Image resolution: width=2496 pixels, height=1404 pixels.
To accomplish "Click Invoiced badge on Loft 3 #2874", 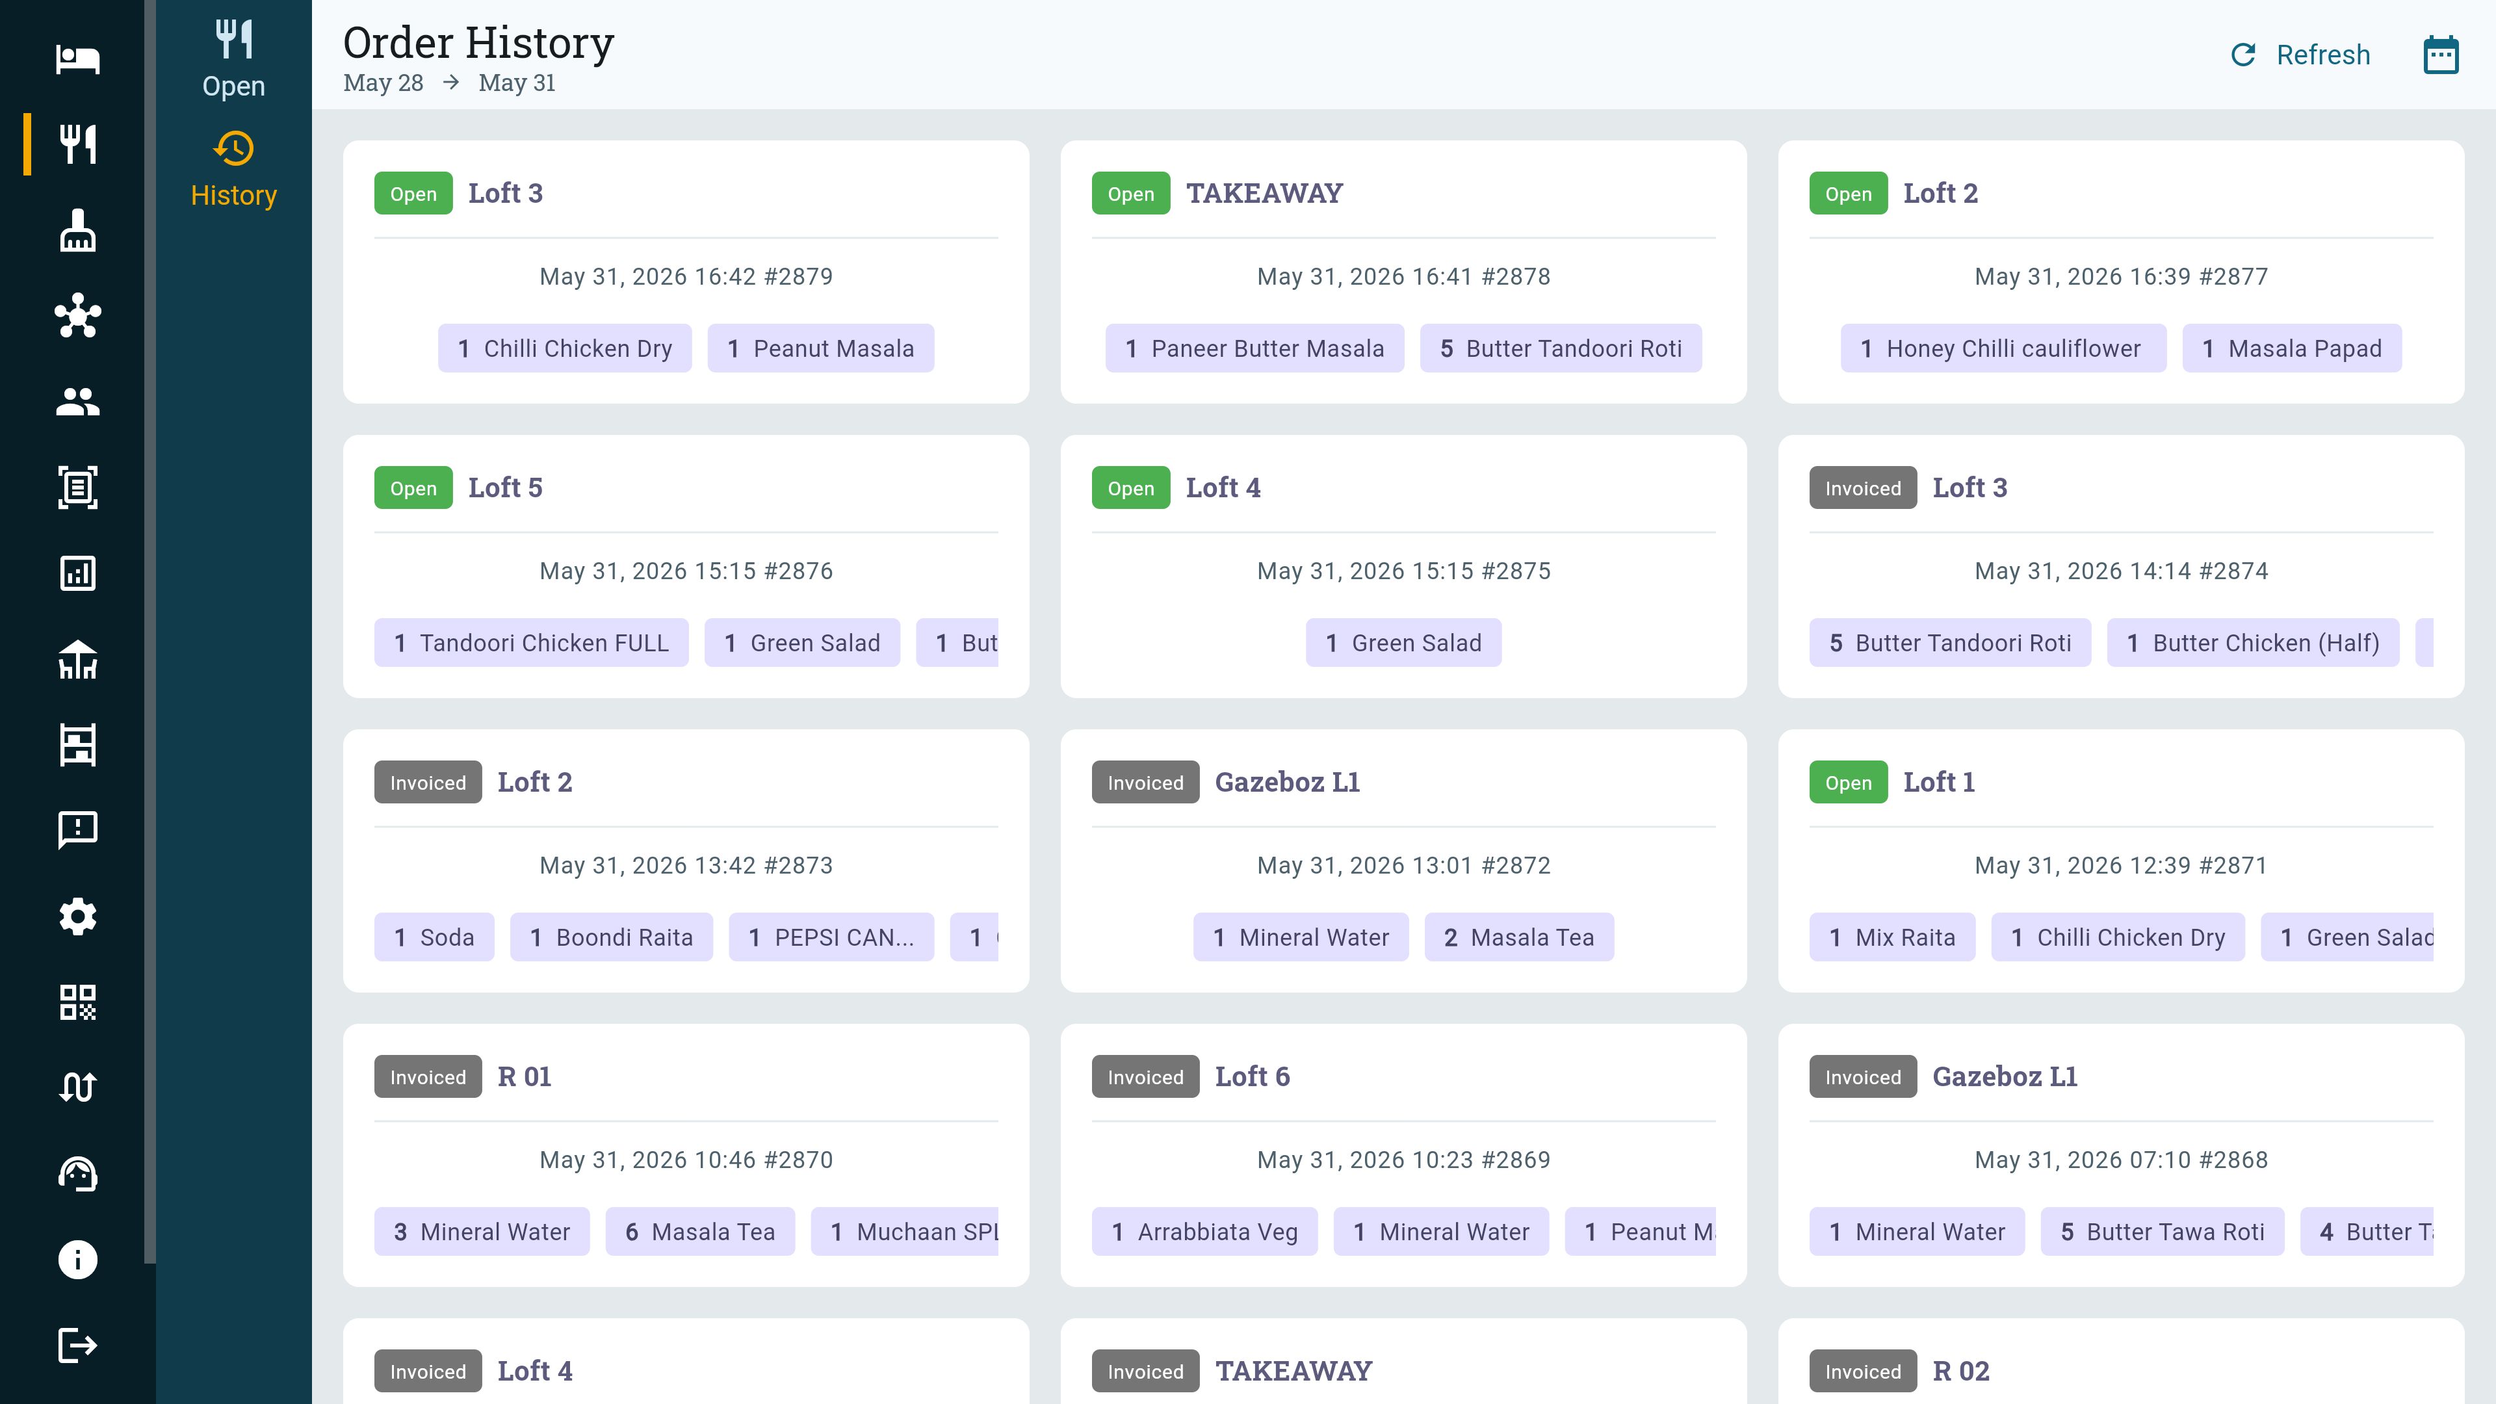I will click(x=1862, y=488).
